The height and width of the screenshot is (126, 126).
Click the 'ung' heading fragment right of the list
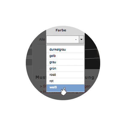tap(89, 77)
